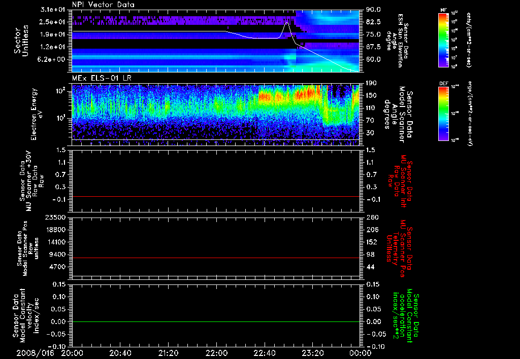Select the NPI Vector Data panel title
The width and height of the screenshot is (520, 359).
point(103,4)
